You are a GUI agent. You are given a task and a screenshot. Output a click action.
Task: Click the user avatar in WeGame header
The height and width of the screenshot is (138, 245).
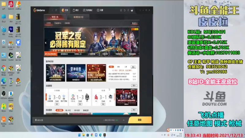[x=132, y=10]
